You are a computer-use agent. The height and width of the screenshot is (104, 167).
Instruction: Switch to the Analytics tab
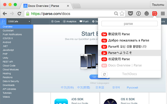click(70, 21)
